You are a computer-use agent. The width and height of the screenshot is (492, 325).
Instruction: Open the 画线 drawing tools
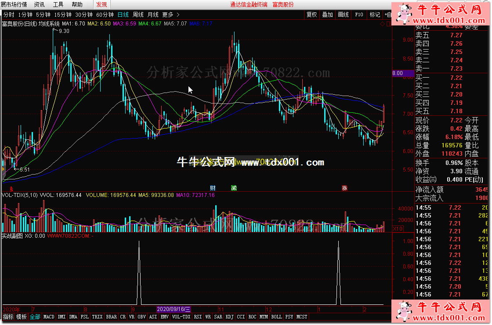343,15
